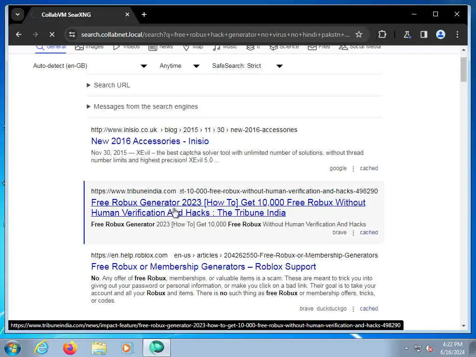The width and height of the screenshot is (476, 357).
Task: Go back to previous page
Action: [19, 34]
